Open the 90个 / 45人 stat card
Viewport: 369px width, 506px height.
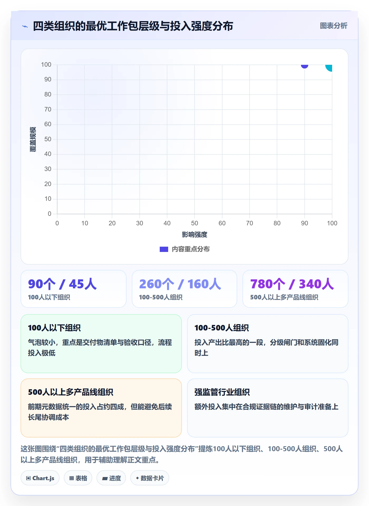(74, 289)
